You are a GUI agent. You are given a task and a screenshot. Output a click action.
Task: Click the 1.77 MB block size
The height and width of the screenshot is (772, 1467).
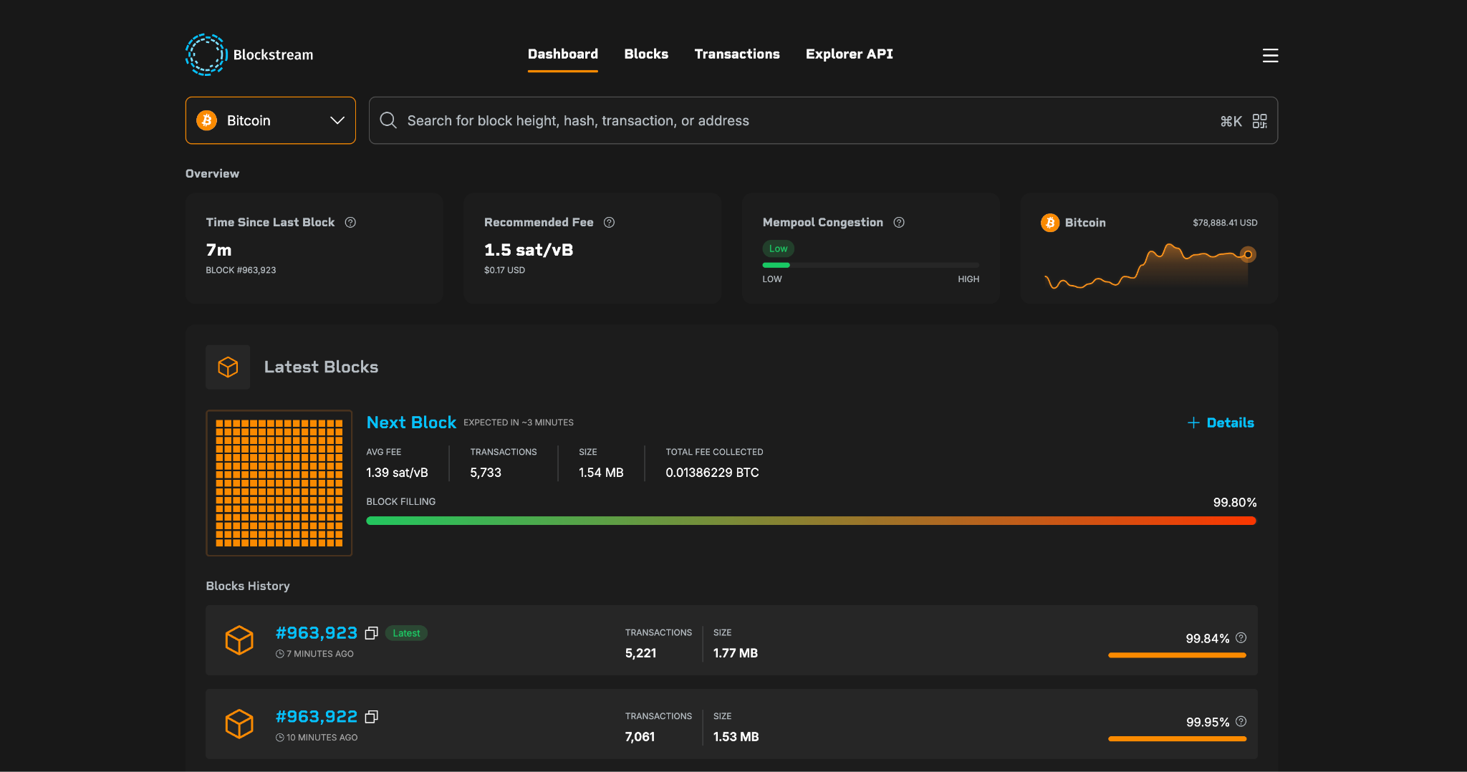click(x=736, y=653)
